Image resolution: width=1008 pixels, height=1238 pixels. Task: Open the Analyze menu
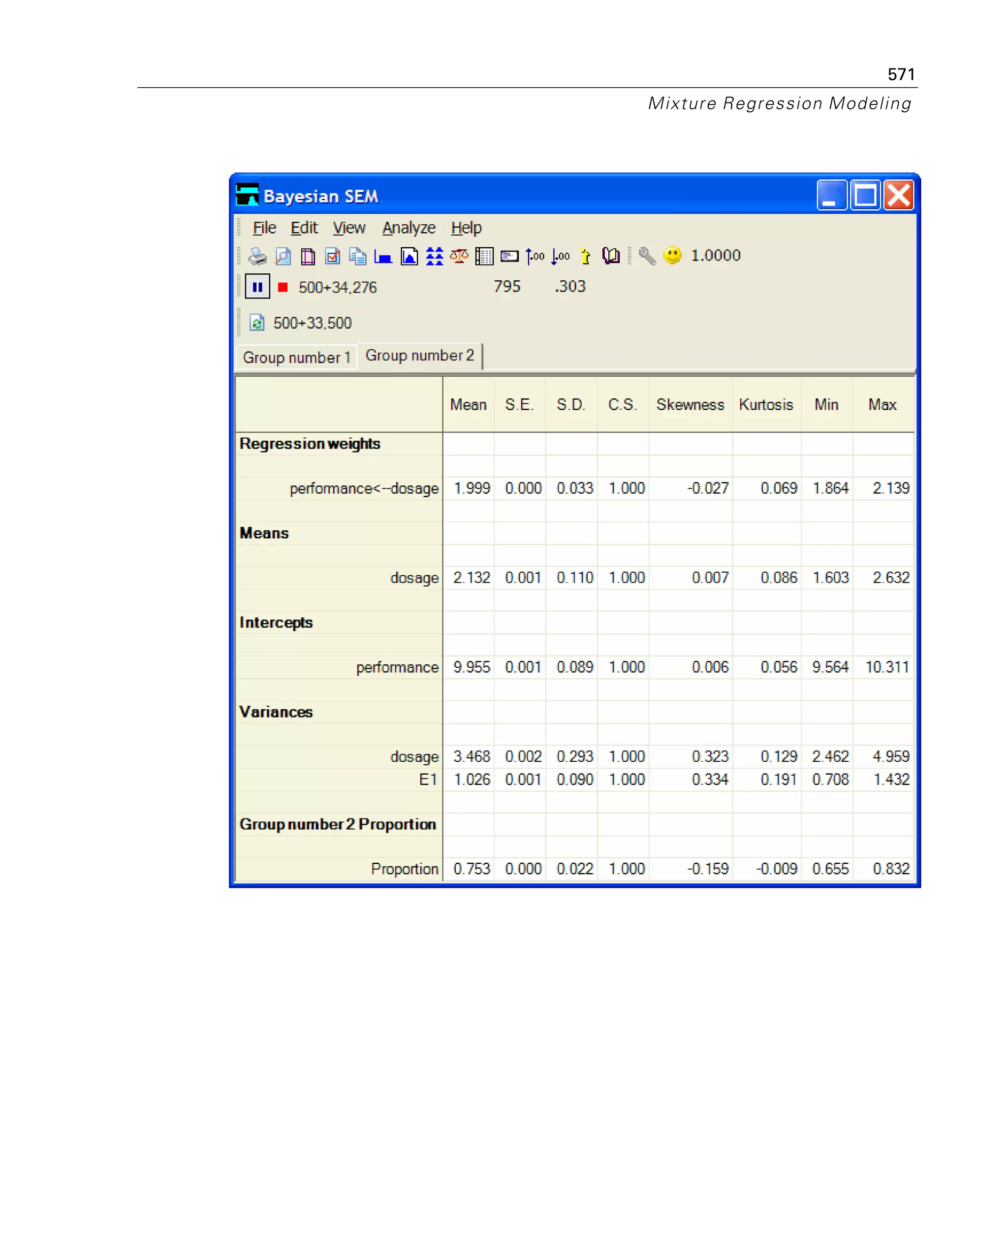[x=409, y=228]
